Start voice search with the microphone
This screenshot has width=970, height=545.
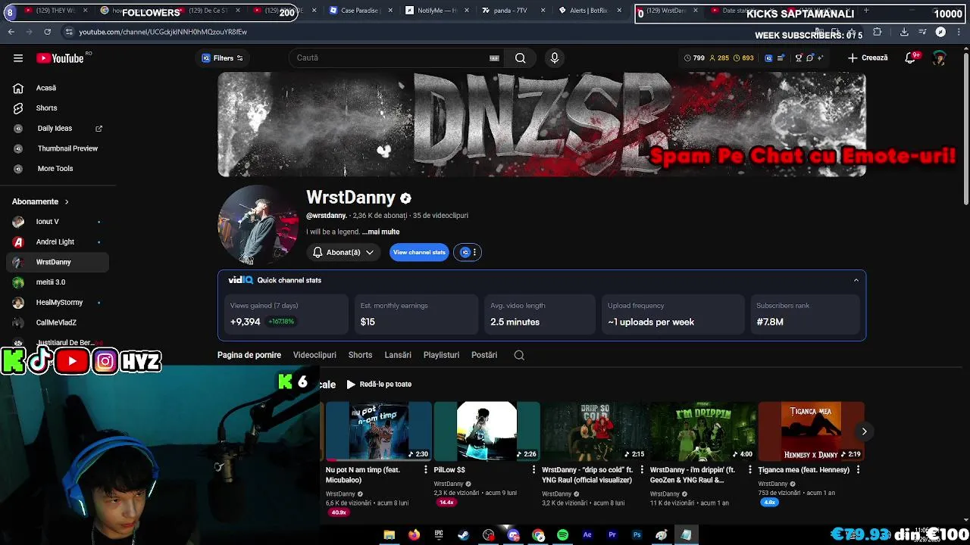(555, 58)
